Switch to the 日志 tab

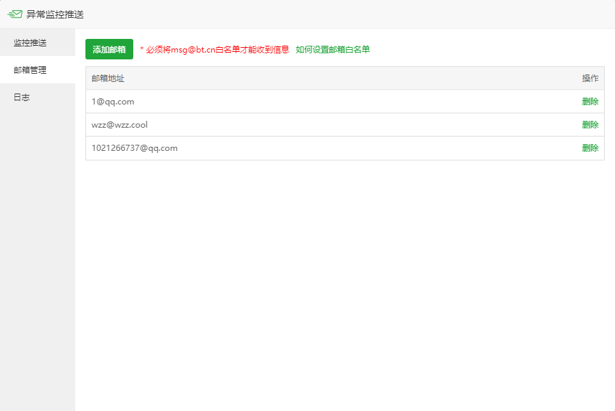pyautogui.click(x=38, y=97)
